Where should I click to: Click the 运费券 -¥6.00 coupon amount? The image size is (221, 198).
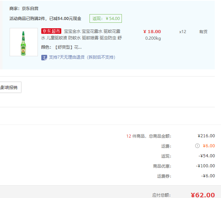pyautogui.click(x=208, y=176)
